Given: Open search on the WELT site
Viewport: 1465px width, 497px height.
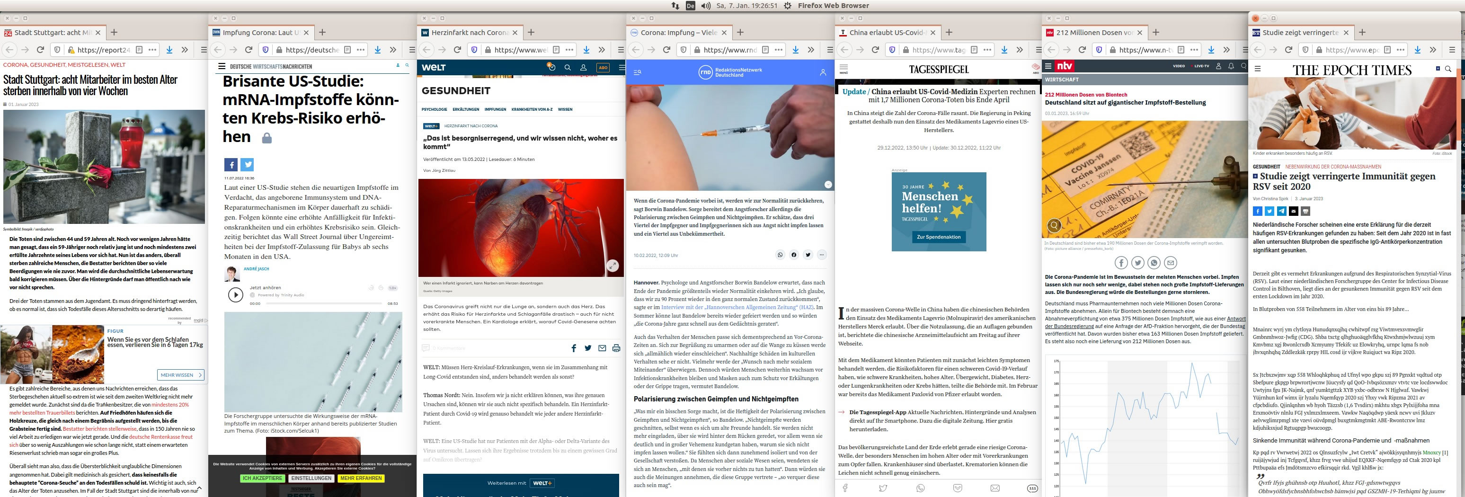Looking at the screenshot, I should click(x=568, y=68).
